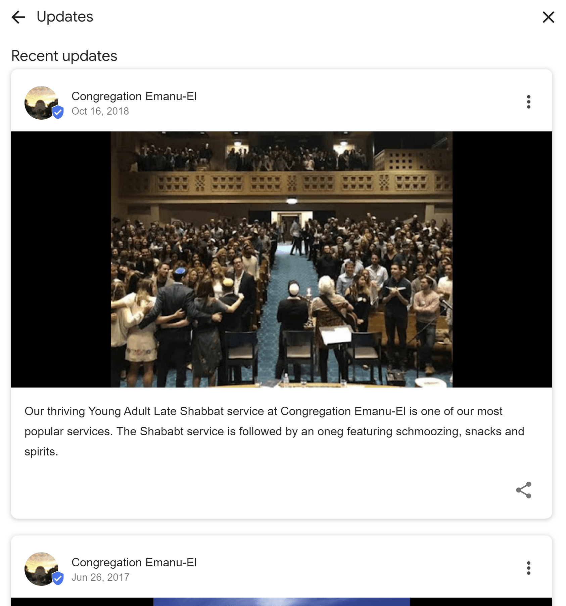This screenshot has width=566, height=606.
Task: Close the Updates panel with the X
Action: pyautogui.click(x=548, y=17)
